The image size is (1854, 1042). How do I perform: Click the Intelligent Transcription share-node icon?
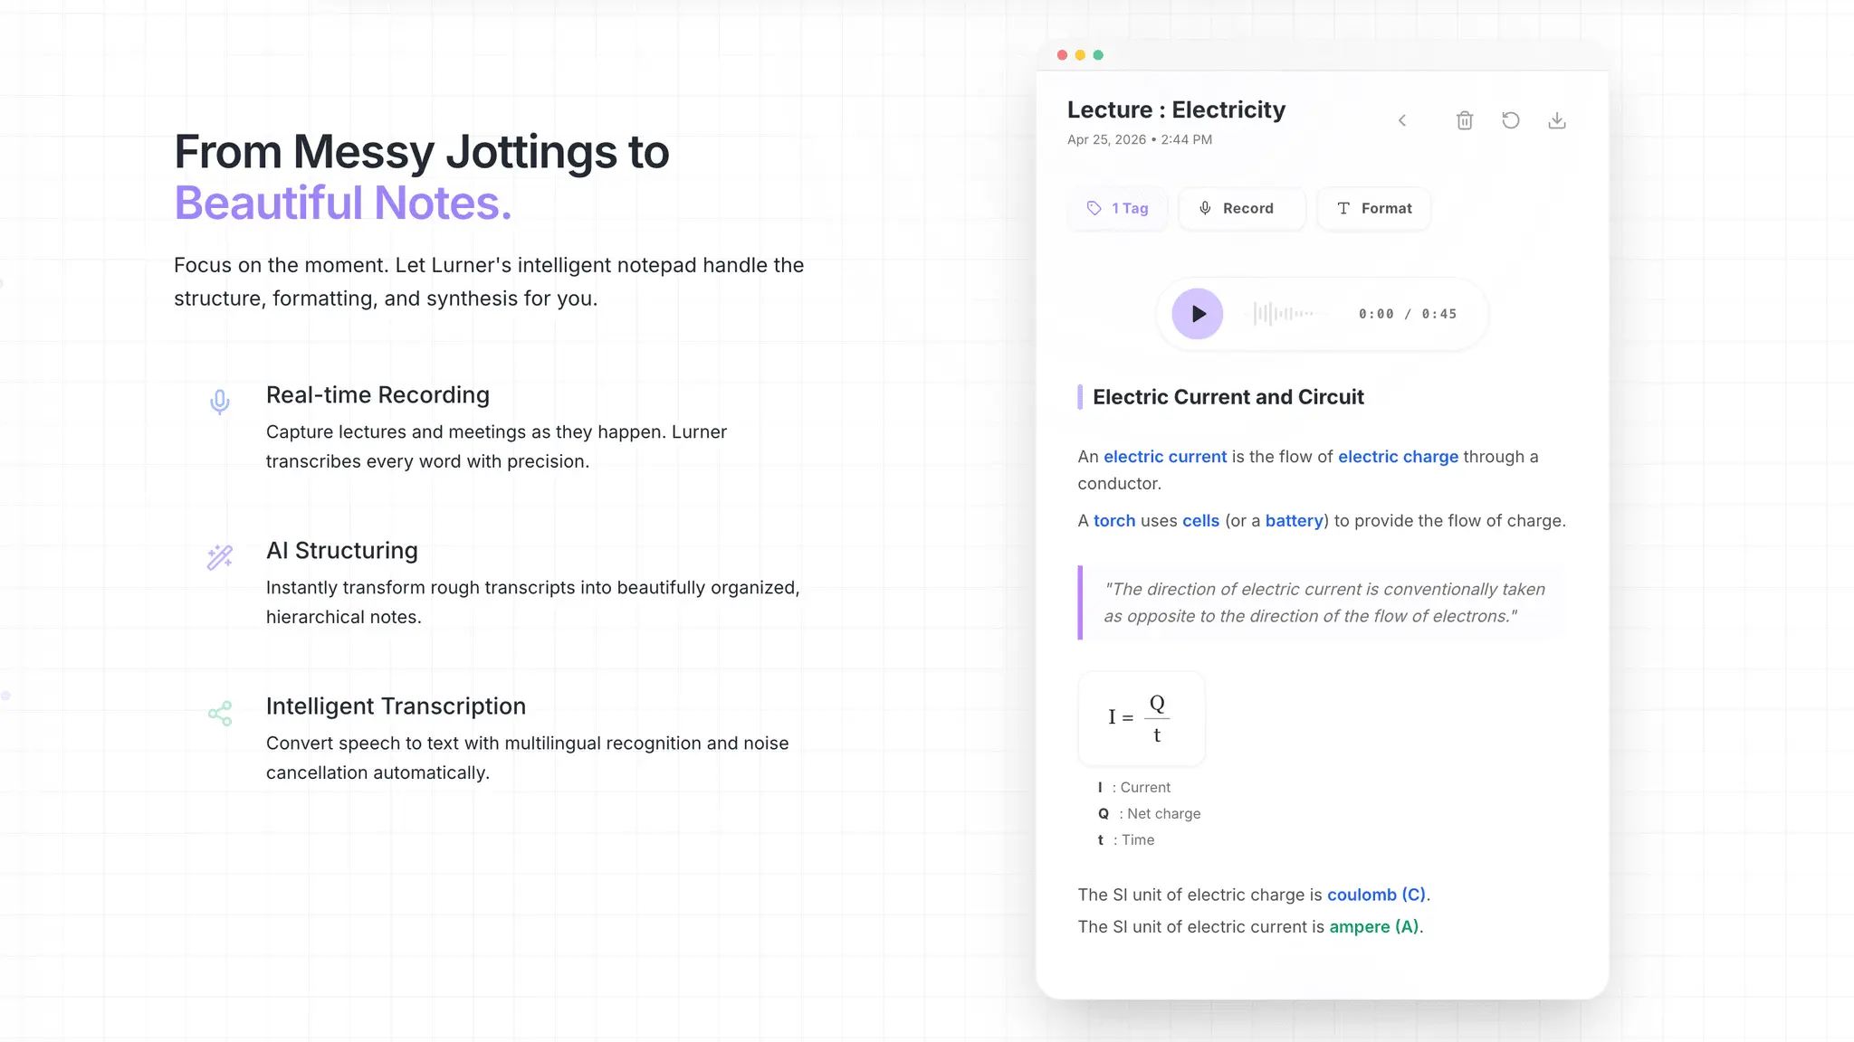point(220,714)
